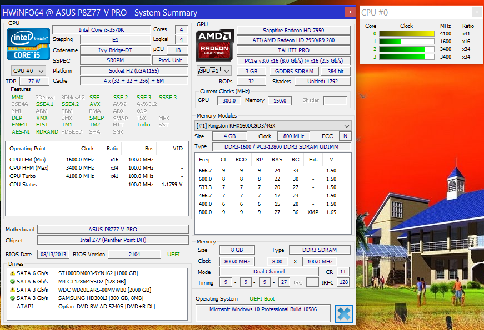Click the tRFC 128 field
This screenshot has width=484, height=330.
343,282
